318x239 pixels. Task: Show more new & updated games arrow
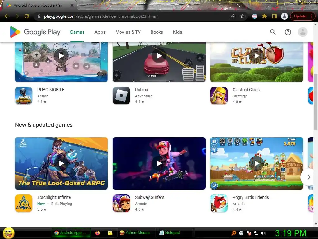(x=308, y=177)
